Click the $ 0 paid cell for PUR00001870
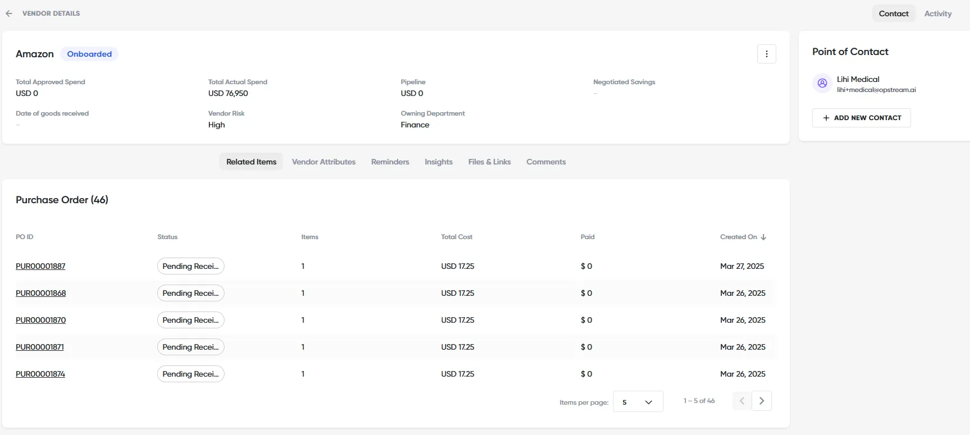 click(586, 320)
